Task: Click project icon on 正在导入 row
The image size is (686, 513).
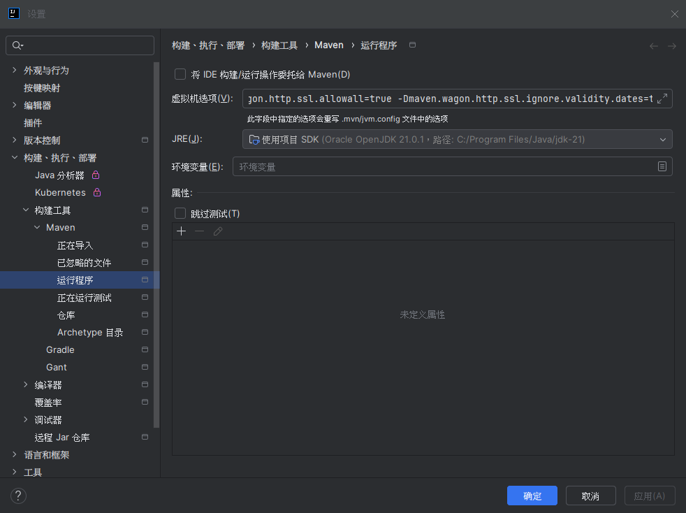Action: pyautogui.click(x=145, y=245)
